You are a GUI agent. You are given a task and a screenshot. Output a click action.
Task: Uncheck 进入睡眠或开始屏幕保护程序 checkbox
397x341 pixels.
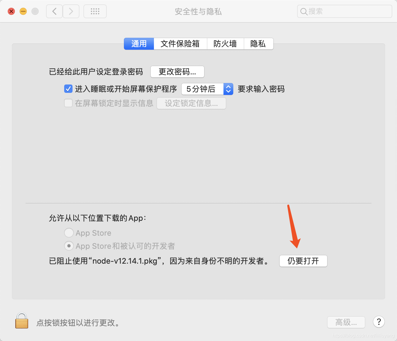point(68,89)
